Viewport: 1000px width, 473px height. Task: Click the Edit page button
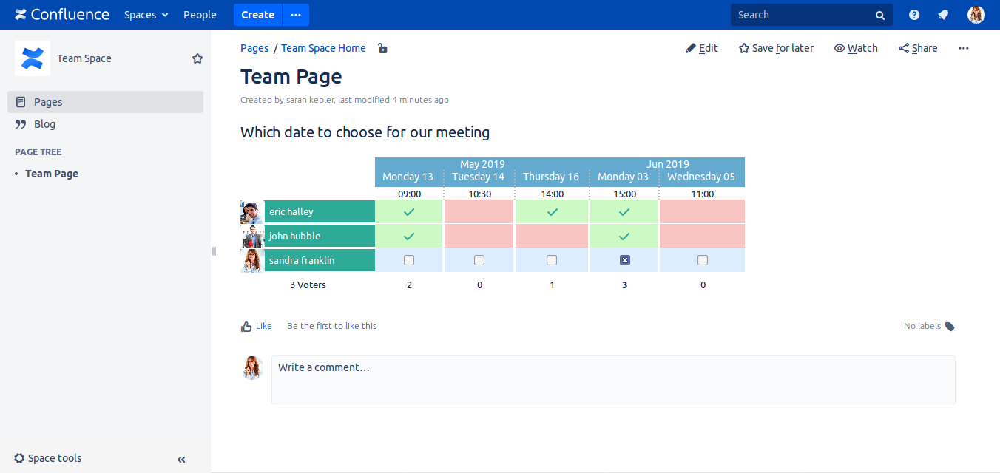[701, 48]
